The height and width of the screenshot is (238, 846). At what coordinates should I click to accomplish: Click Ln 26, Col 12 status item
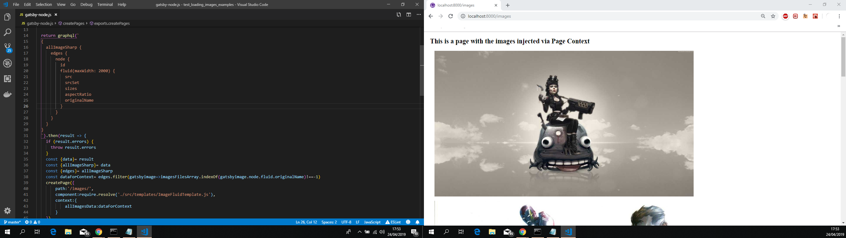306,222
